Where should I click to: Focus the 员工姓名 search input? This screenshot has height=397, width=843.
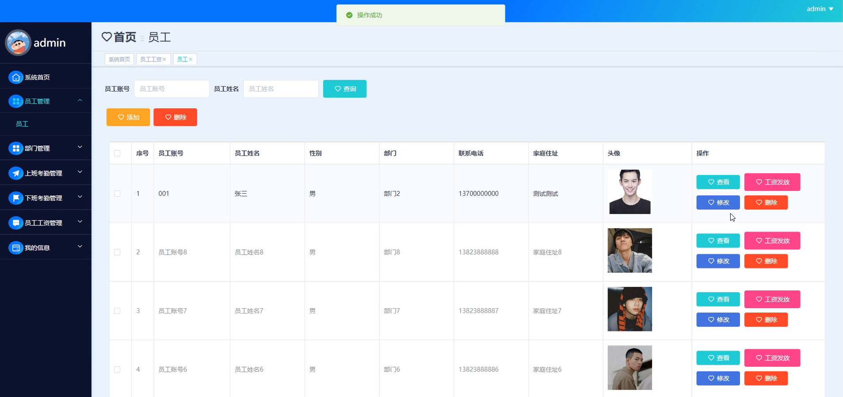coord(281,89)
